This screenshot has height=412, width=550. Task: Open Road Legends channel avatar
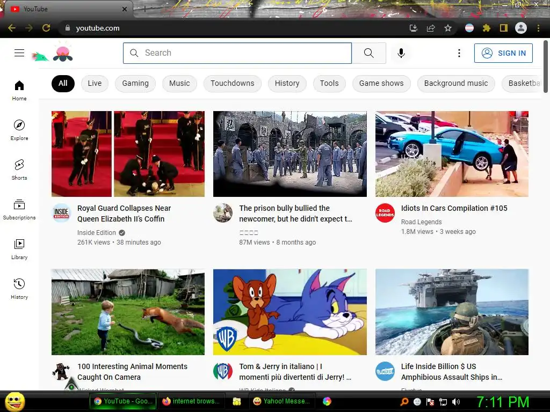tap(385, 213)
